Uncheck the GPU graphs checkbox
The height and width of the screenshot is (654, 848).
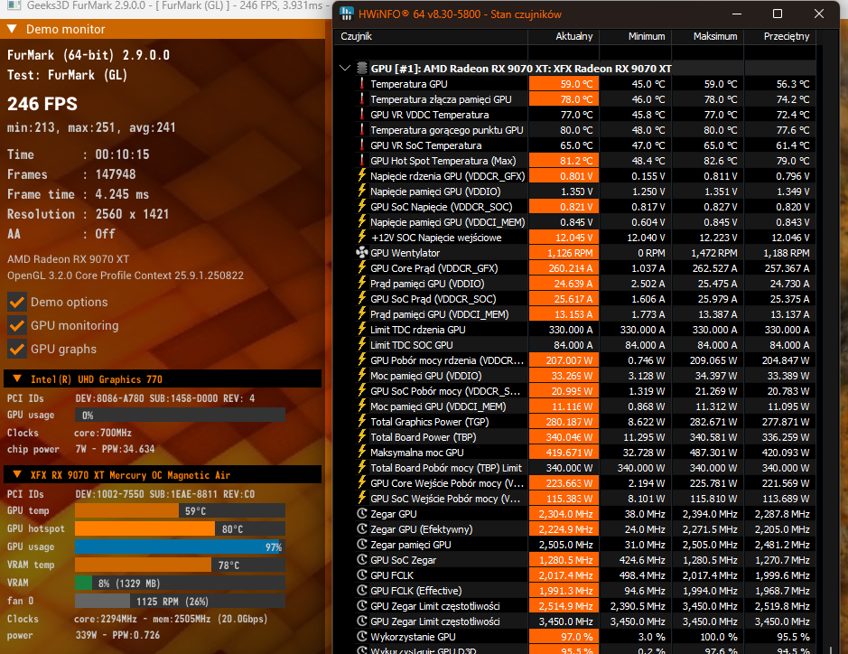16,349
